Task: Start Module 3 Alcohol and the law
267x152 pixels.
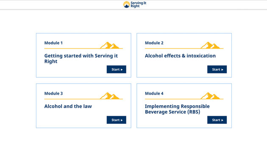Action: (x=117, y=120)
